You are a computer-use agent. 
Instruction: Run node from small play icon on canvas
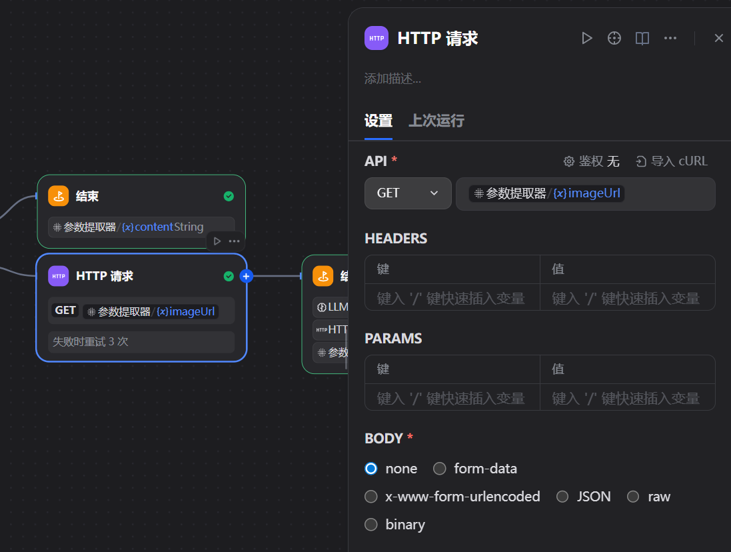(217, 241)
